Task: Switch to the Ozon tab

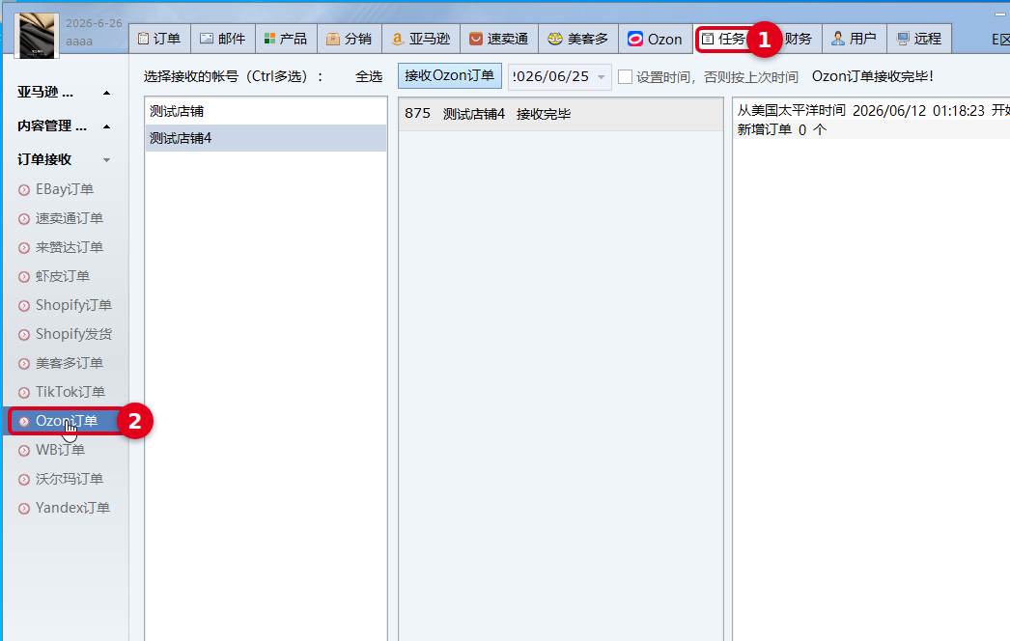Action: (655, 39)
